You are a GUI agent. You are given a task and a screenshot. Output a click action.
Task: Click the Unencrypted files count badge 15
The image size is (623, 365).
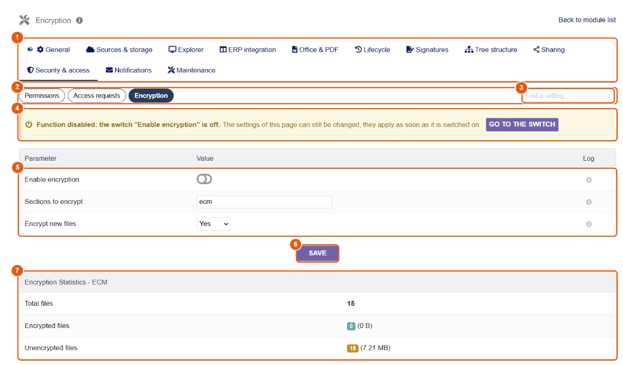pyautogui.click(x=353, y=348)
